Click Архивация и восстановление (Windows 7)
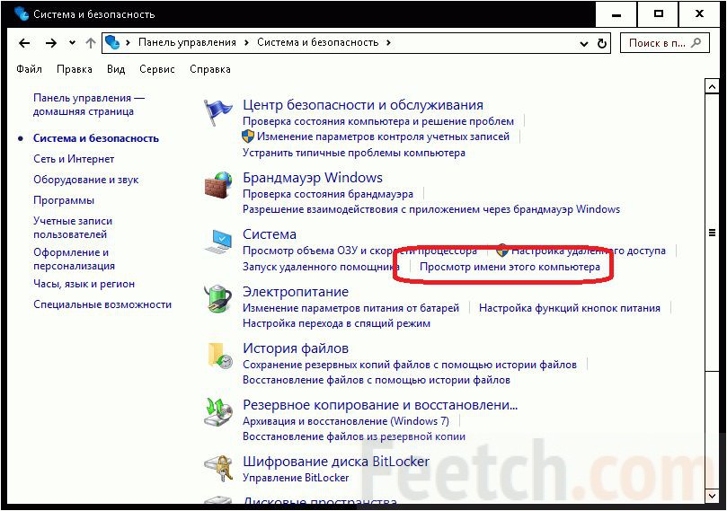727x511 pixels. pyautogui.click(x=346, y=420)
